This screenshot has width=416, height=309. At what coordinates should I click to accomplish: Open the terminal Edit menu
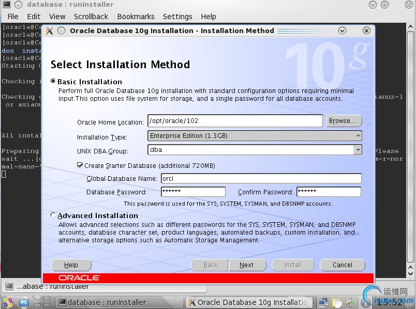pyautogui.click(x=34, y=17)
